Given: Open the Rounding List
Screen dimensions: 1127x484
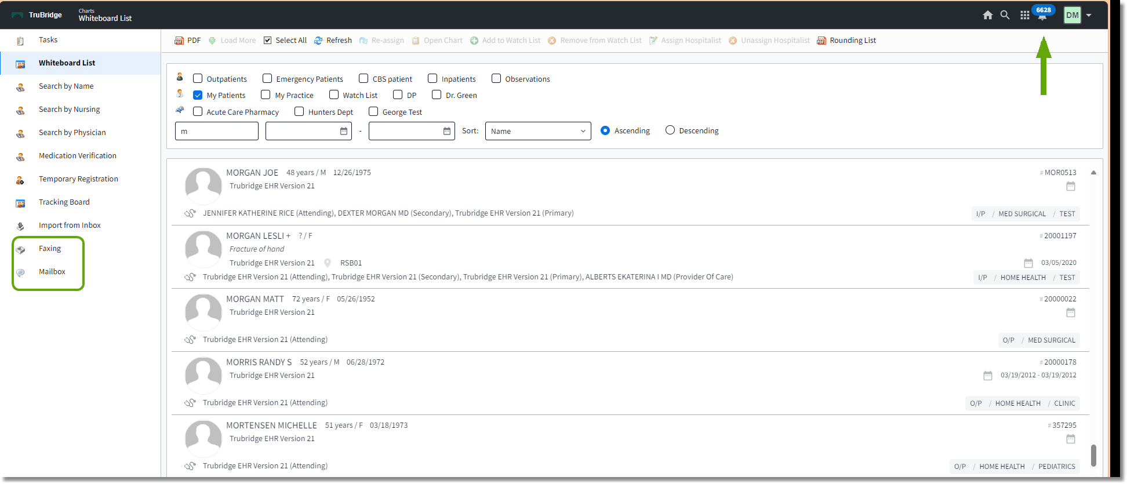Looking at the screenshot, I should (x=846, y=41).
